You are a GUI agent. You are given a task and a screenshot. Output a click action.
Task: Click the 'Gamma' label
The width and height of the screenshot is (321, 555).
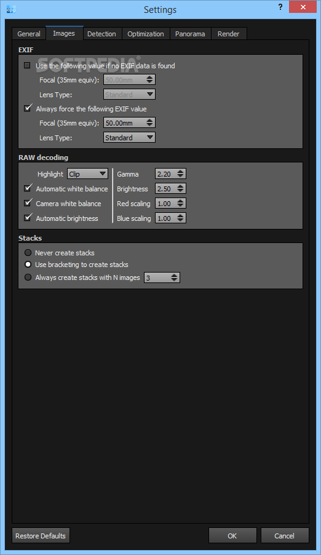pos(128,174)
